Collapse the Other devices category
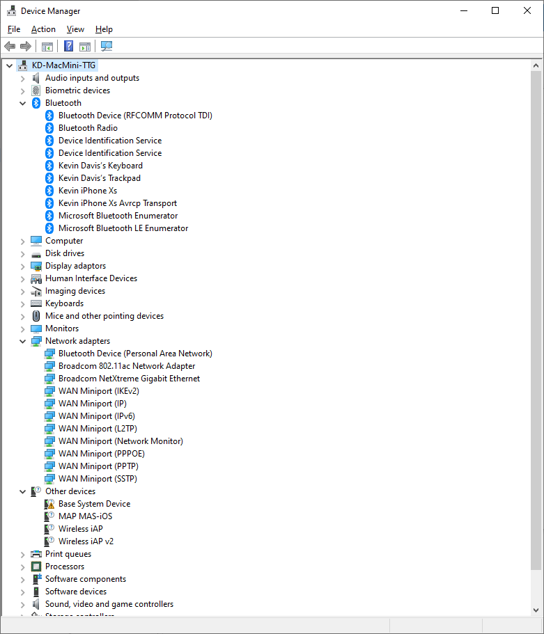Viewport: 544px width, 634px height. pos(23,491)
